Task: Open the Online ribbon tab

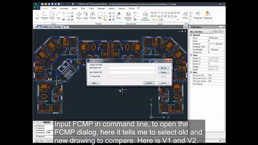Action: 132,8
